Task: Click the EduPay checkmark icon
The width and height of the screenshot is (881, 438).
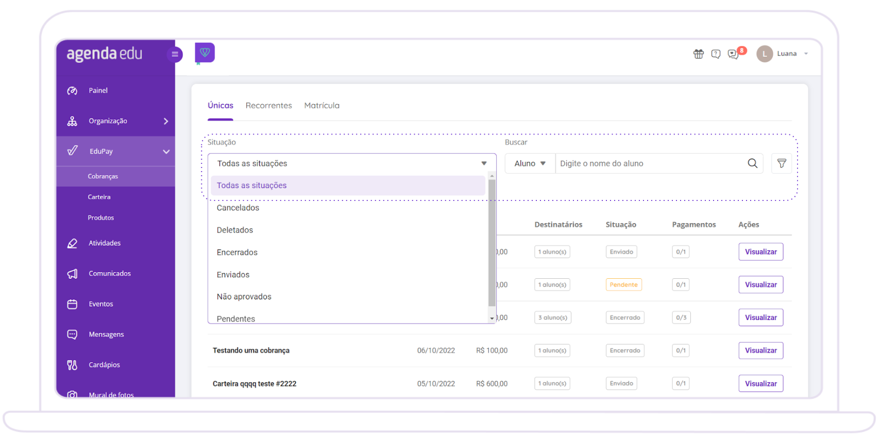Action: [x=72, y=151]
